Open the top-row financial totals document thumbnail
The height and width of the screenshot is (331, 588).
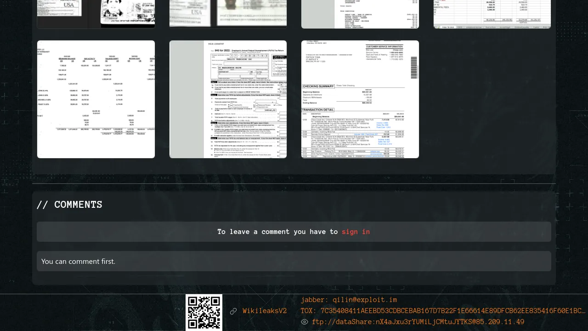[360, 14]
